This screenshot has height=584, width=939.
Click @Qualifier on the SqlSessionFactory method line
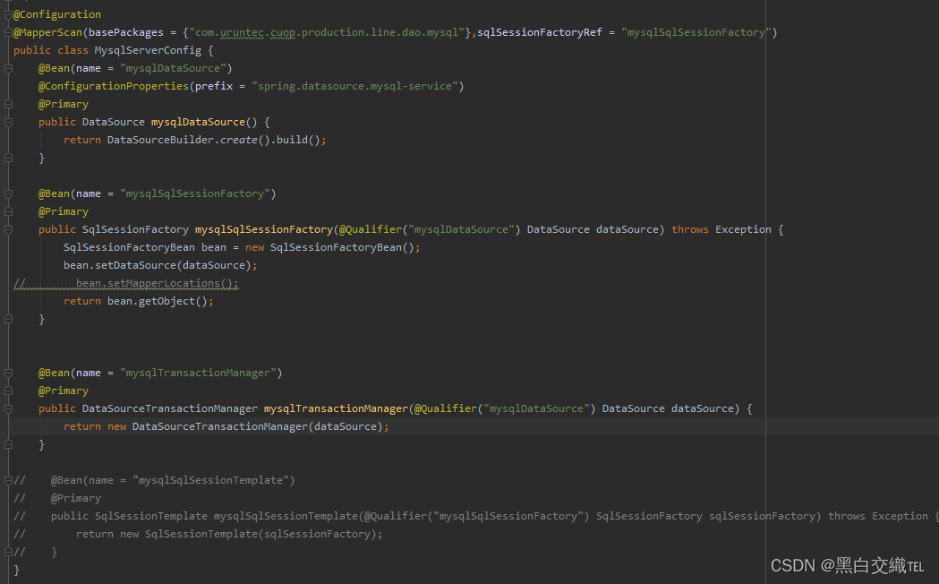pos(371,229)
